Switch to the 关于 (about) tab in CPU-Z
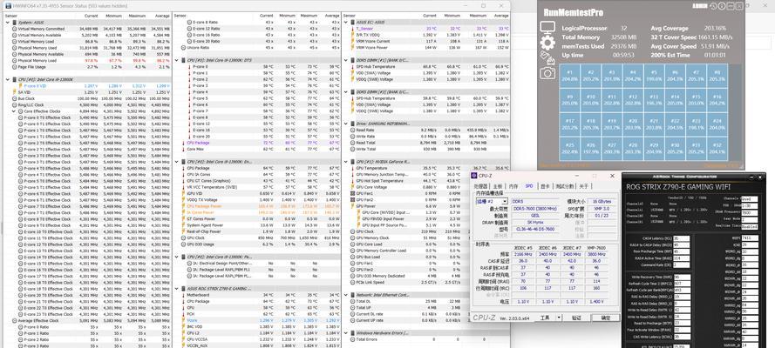Viewport: 775px width, 348px height. tap(584, 186)
